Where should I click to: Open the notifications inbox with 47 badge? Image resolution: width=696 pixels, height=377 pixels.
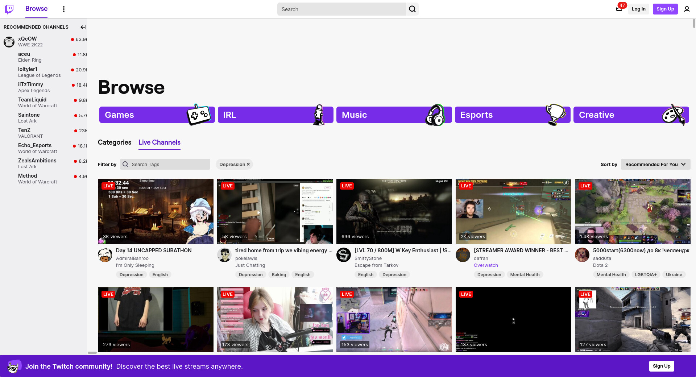[x=619, y=9]
